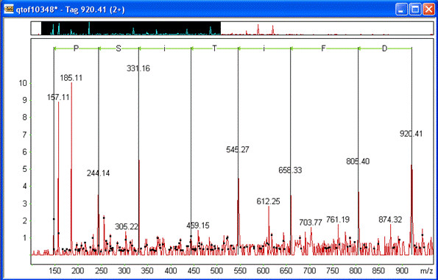This screenshot has width=438, height=280.
Task: Select the P amino acid tag label
Action: [x=76, y=49]
